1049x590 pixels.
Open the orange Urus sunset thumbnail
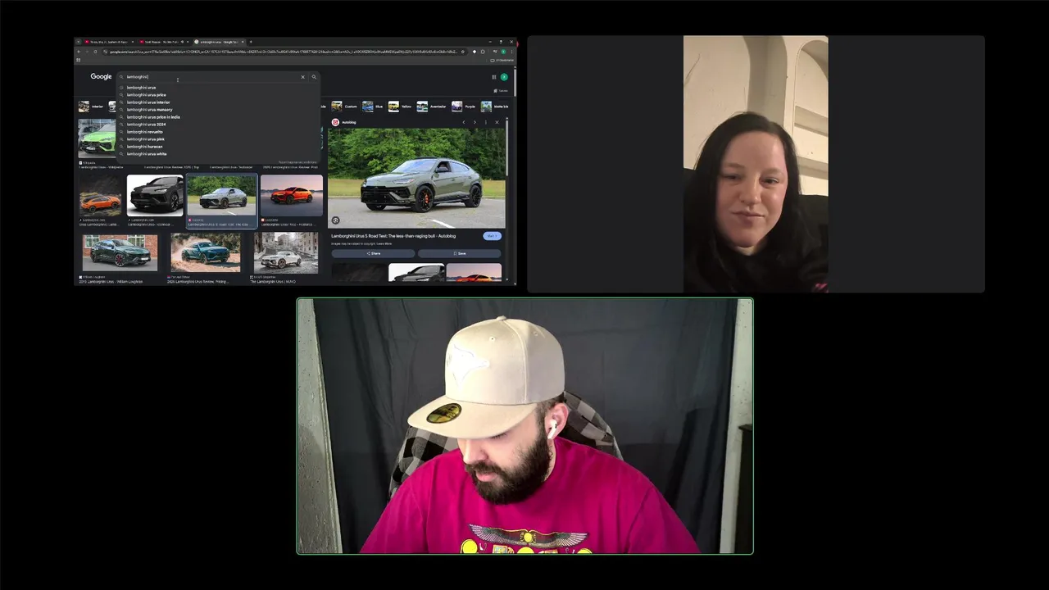coord(292,196)
